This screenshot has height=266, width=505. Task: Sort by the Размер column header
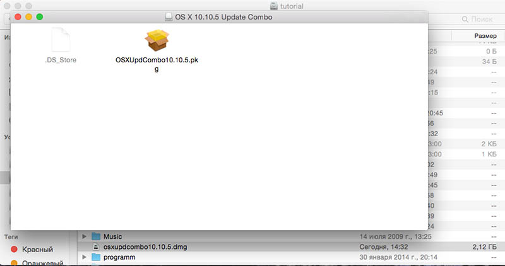pyautogui.click(x=485, y=36)
